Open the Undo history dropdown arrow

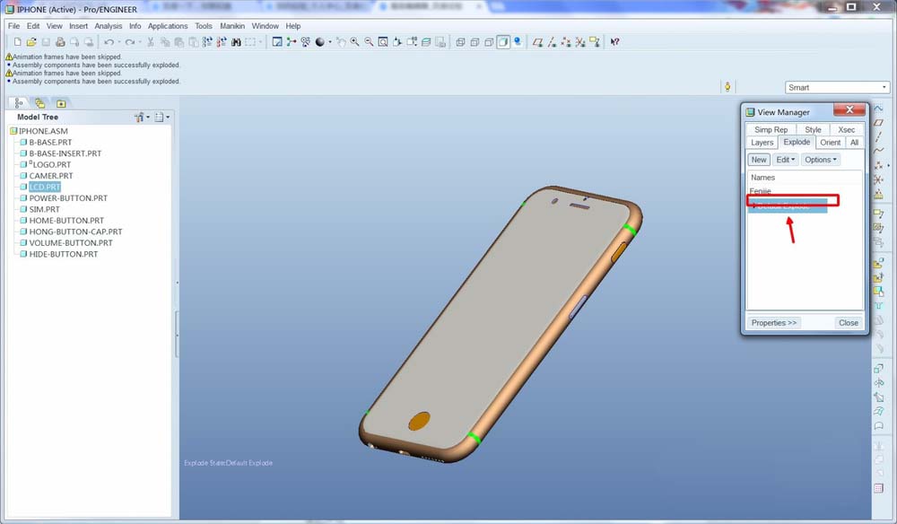tap(118, 42)
